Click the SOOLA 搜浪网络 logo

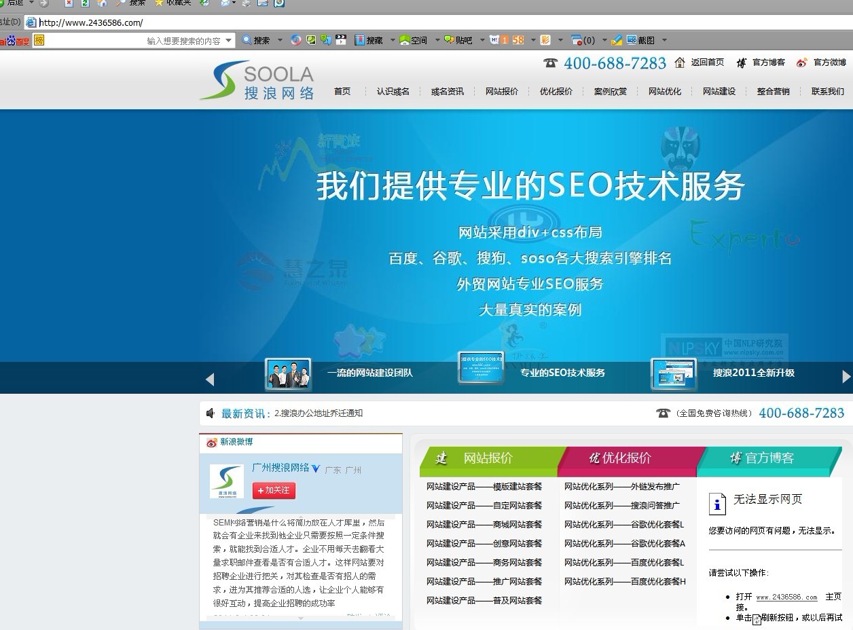tap(257, 81)
